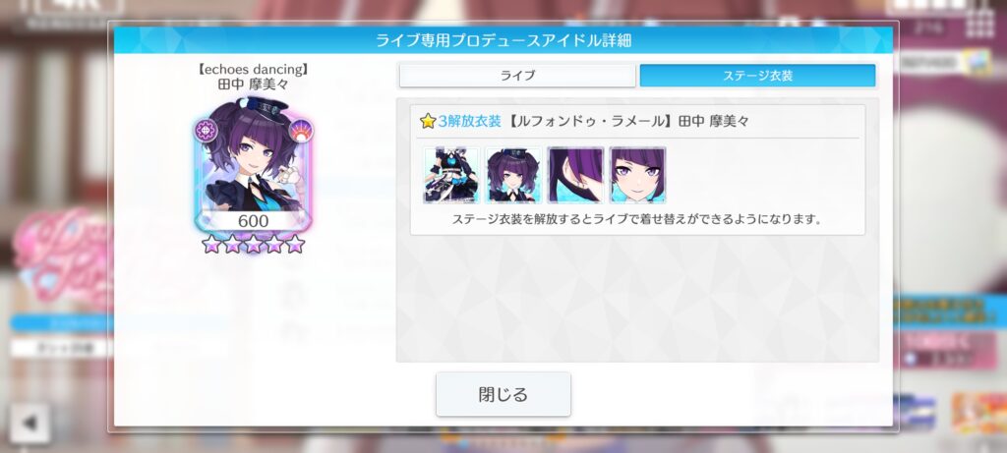
Task: Tap the back arrow at bottom left
Action: pos(30,424)
